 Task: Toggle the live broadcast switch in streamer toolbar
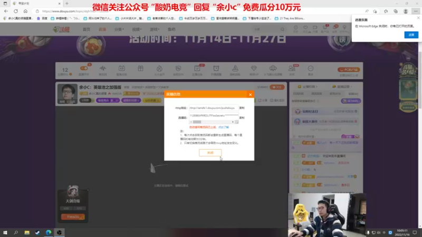84,68
